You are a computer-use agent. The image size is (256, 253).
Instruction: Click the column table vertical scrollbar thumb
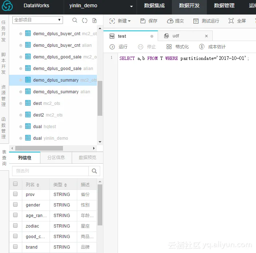coord(100,205)
